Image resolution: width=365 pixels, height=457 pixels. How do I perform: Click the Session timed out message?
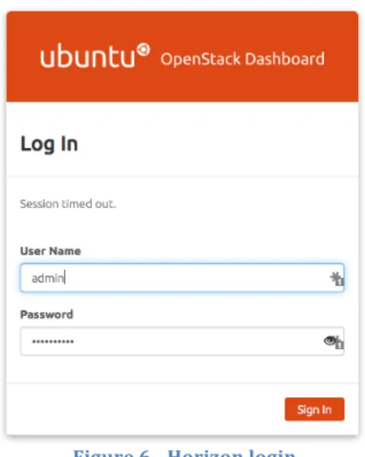(x=67, y=204)
